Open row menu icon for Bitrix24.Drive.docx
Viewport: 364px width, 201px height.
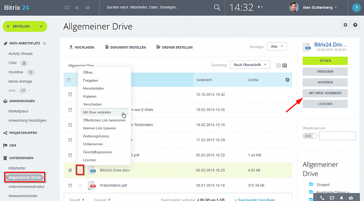coord(80,170)
